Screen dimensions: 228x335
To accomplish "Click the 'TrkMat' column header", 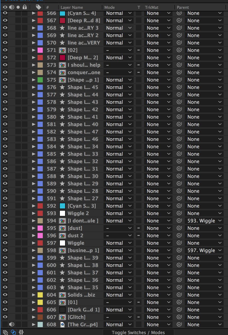I will tap(152, 7).
